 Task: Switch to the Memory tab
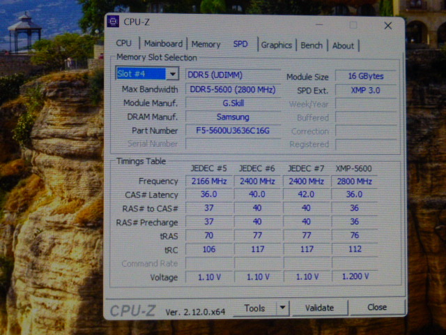coord(206,44)
